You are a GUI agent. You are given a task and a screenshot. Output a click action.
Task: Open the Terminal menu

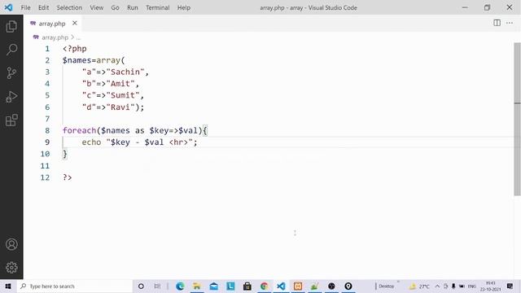pos(157,7)
